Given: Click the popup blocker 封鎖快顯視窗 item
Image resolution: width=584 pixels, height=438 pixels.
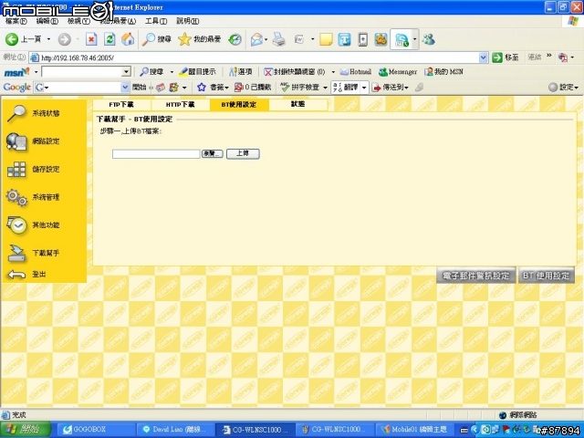Looking at the screenshot, I should (x=294, y=71).
